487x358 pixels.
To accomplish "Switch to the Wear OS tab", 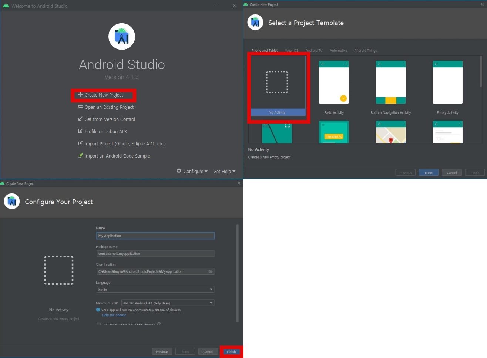I will [292, 51].
